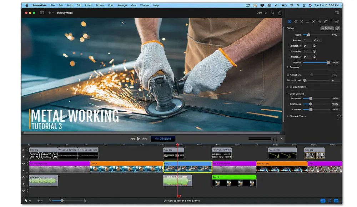The width and height of the screenshot is (357, 207).
Task: Click the + Action button
Action: point(327,28)
